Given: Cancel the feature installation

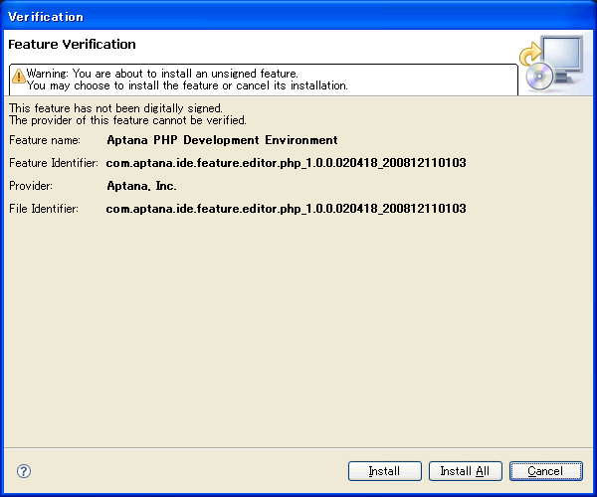Looking at the screenshot, I should tap(546, 471).
